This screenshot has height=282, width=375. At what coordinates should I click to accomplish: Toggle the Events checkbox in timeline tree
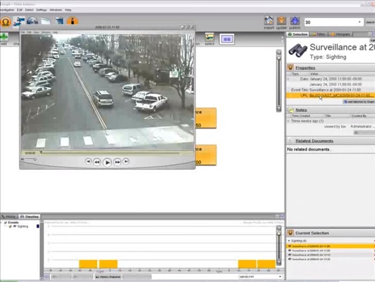5,223
